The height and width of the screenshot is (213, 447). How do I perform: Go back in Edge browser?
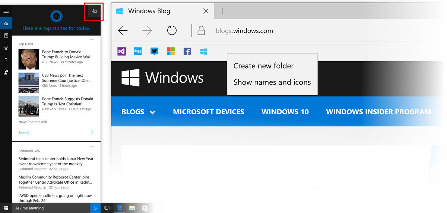pyautogui.click(x=123, y=31)
